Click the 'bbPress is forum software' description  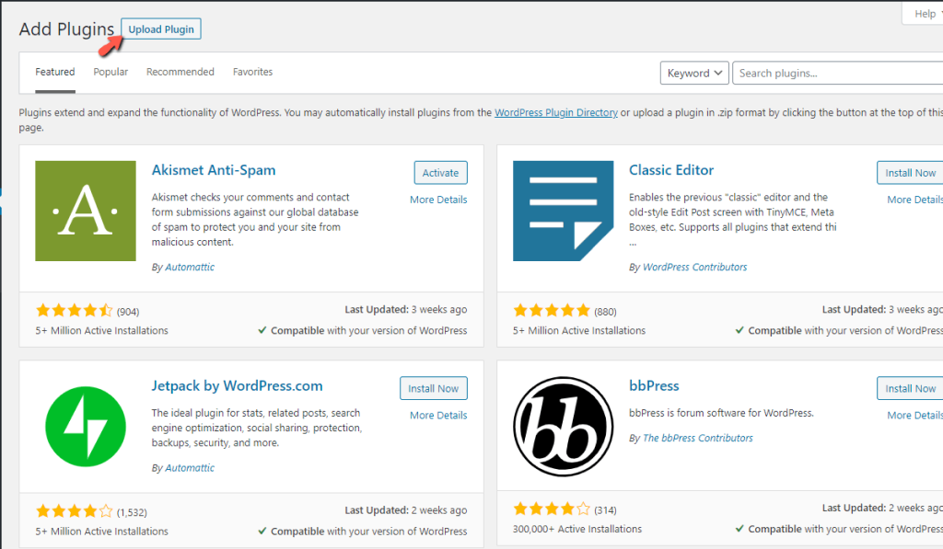coord(721,413)
